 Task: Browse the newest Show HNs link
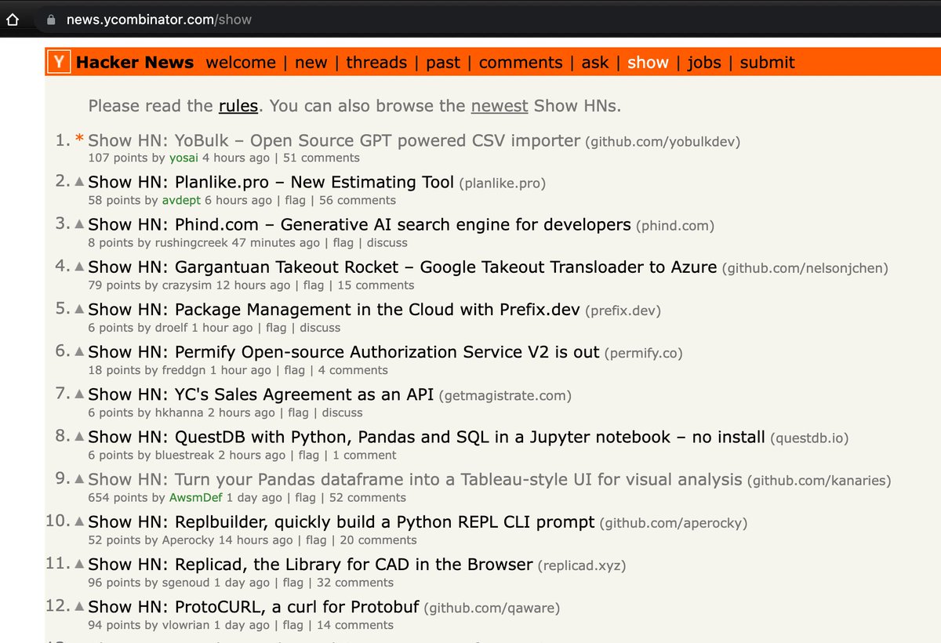pyautogui.click(x=500, y=106)
